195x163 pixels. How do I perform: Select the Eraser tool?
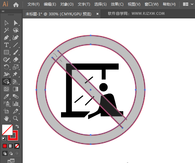[16, 60]
